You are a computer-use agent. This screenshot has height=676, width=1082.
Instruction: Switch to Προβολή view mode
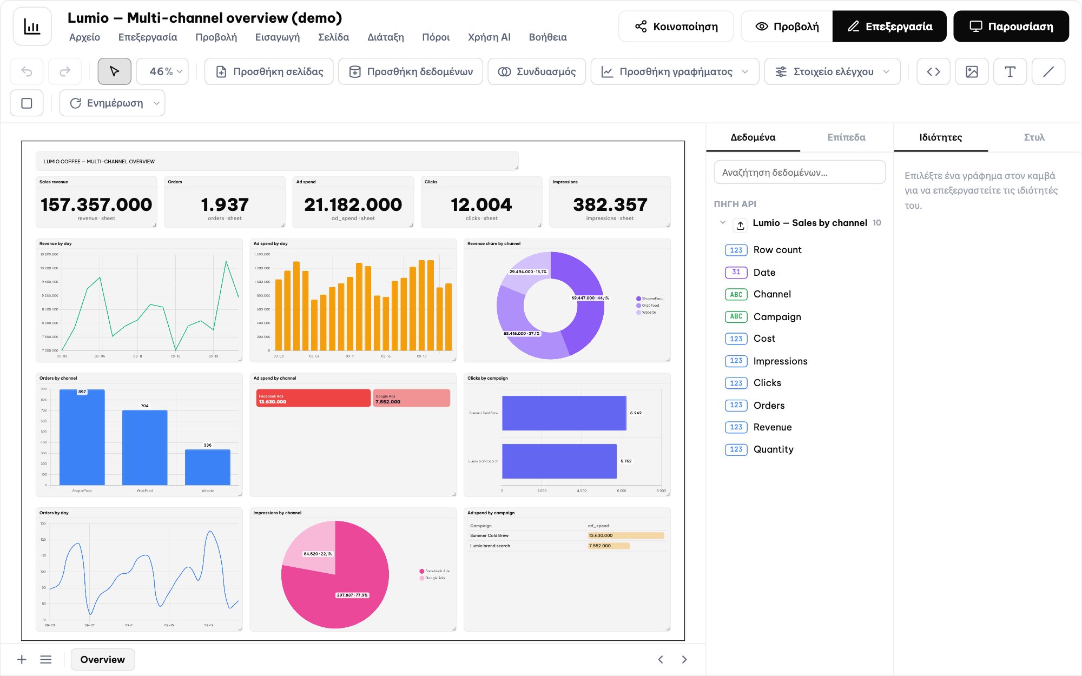coord(787,26)
